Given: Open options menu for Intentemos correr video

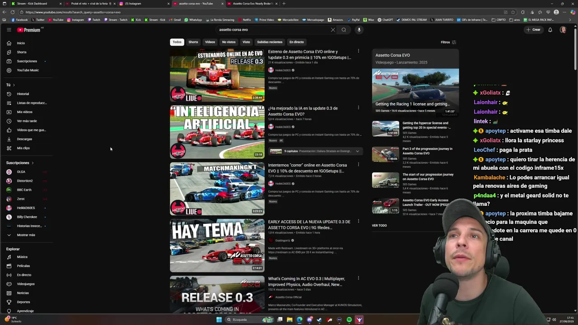Looking at the screenshot, I should [x=359, y=164].
